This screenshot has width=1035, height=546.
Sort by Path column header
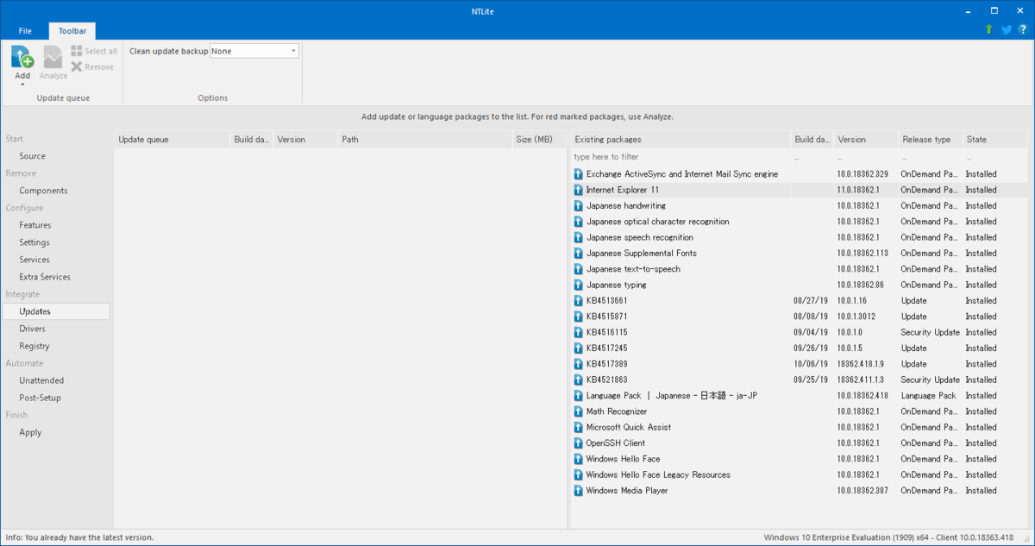(424, 139)
